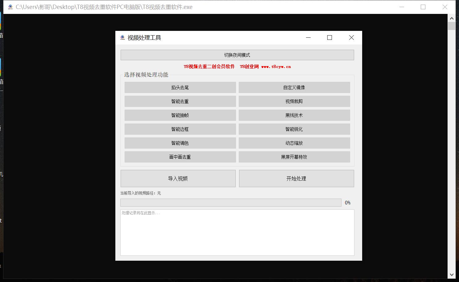Minimize the outer T8视频去重软件.exe window
This screenshot has height=282, width=459.
tap(402, 7)
